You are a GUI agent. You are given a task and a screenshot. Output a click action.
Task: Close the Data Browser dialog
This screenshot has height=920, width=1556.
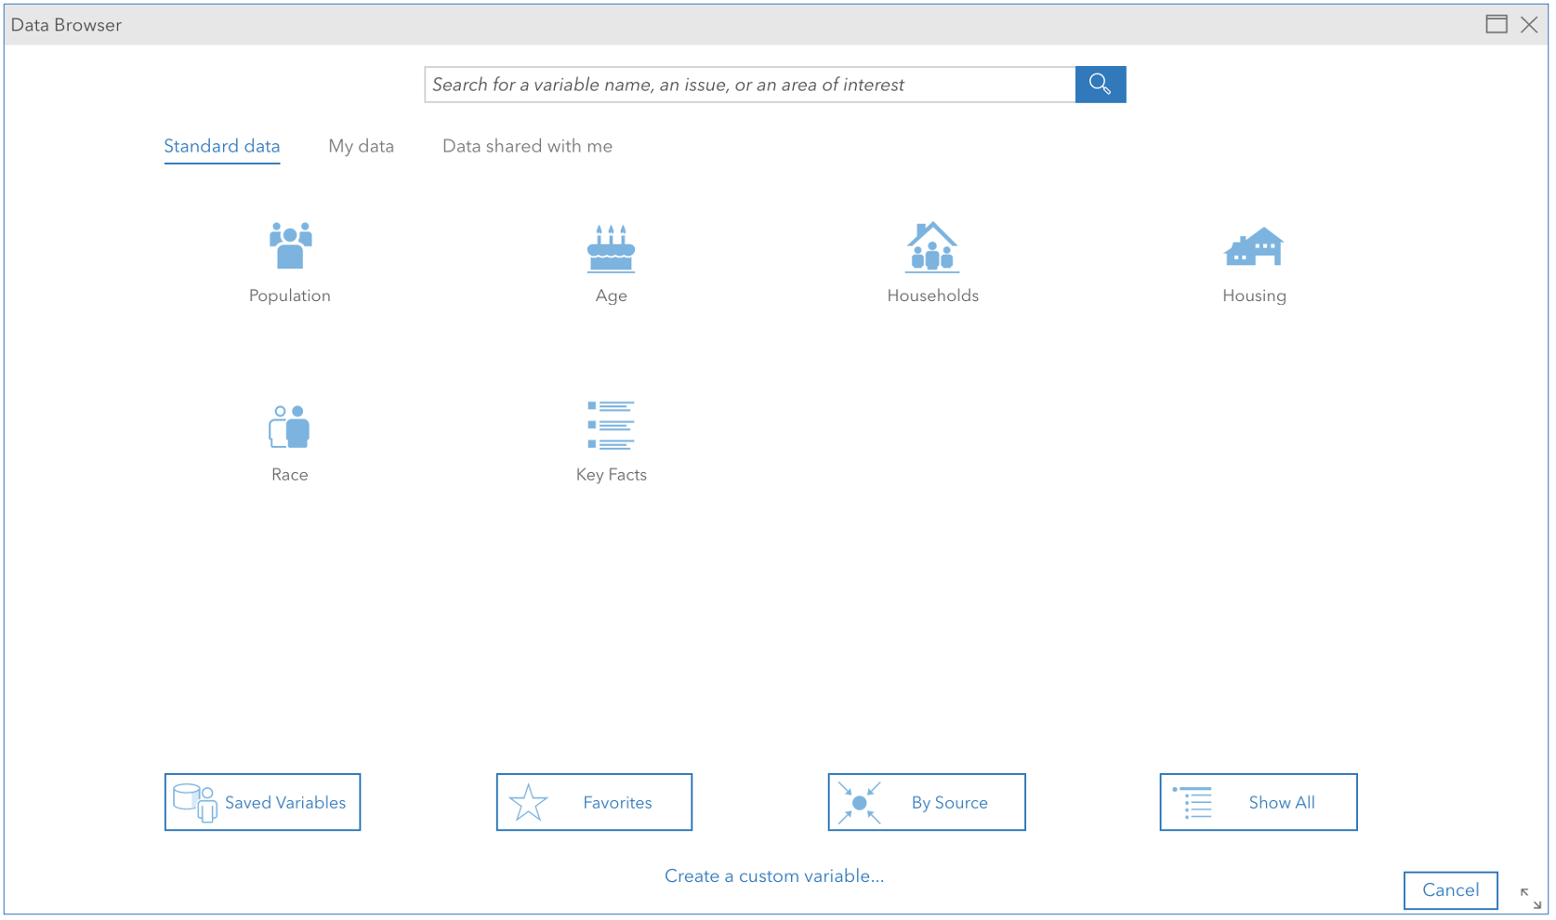(1529, 25)
